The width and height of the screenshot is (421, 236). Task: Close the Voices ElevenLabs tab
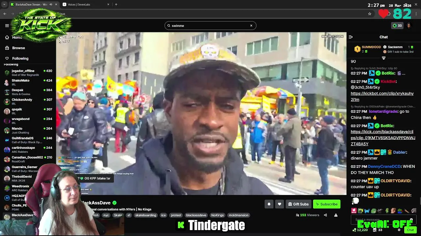click(x=108, y=5)
